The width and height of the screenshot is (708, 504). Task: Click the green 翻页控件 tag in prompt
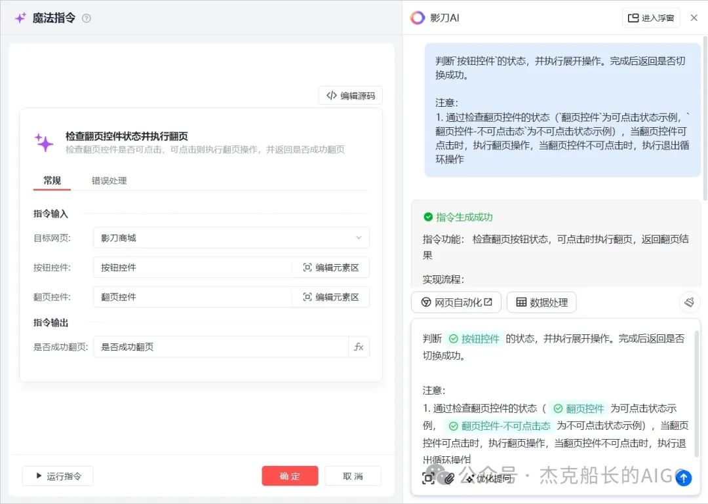[579, 409]
